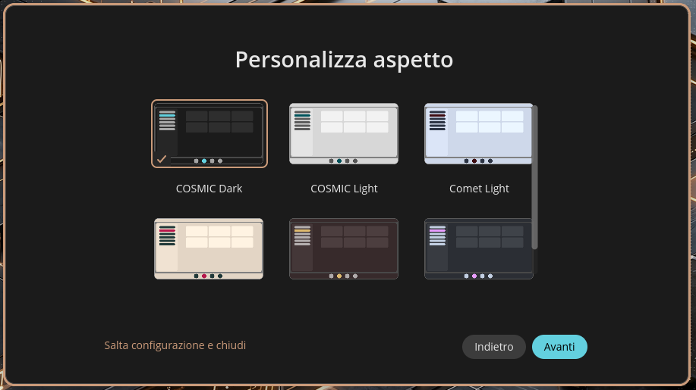
Task: Go back with the Indietro button
Action: pos(493,347)
